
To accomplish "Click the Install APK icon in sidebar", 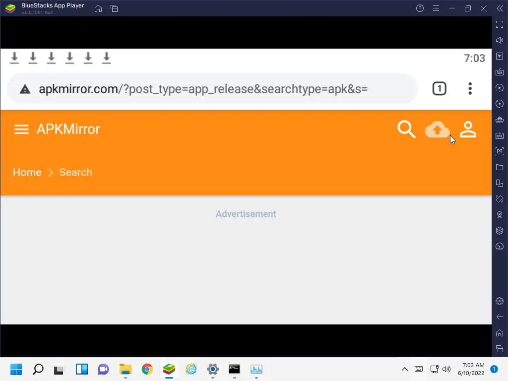I will 500,135.
